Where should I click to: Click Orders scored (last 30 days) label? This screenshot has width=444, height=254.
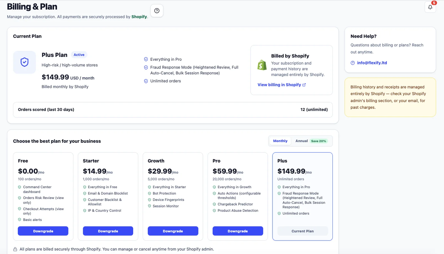(x=46, y=110)
